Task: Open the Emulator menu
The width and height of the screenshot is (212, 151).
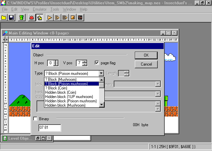Action: (40, 9)
